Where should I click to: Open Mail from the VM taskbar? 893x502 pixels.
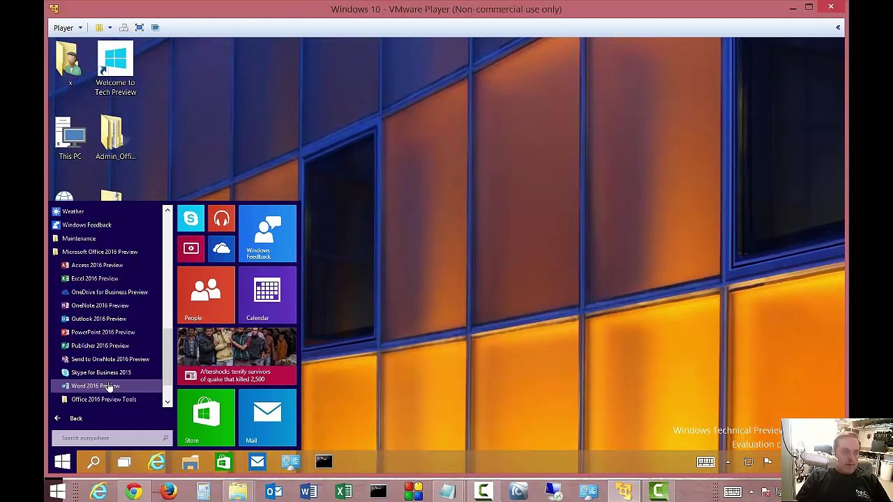pyautogui.click(x=257, y=462)
